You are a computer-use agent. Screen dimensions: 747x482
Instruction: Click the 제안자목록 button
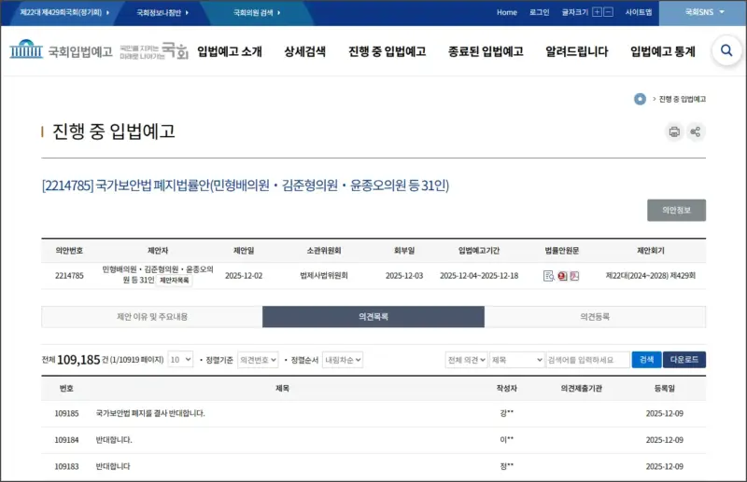pos(175,281)
